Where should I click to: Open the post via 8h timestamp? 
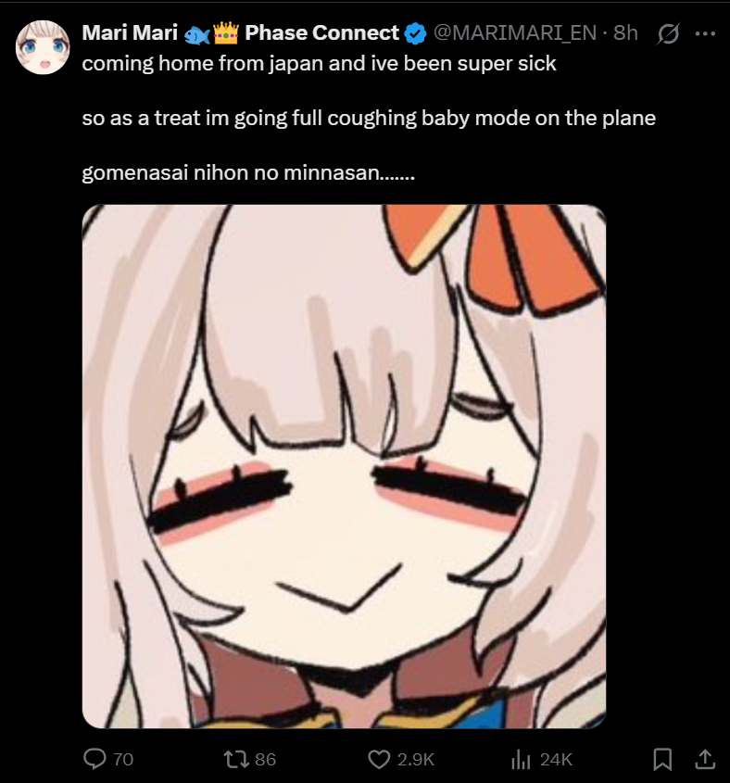tap(625, 33)
